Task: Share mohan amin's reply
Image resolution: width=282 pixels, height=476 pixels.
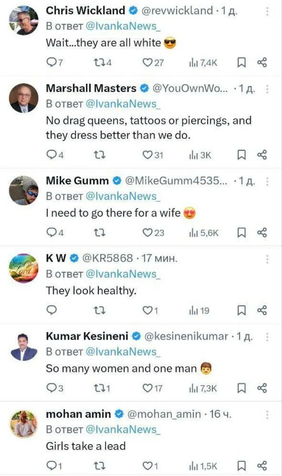Action: click(x=262, y=466)
